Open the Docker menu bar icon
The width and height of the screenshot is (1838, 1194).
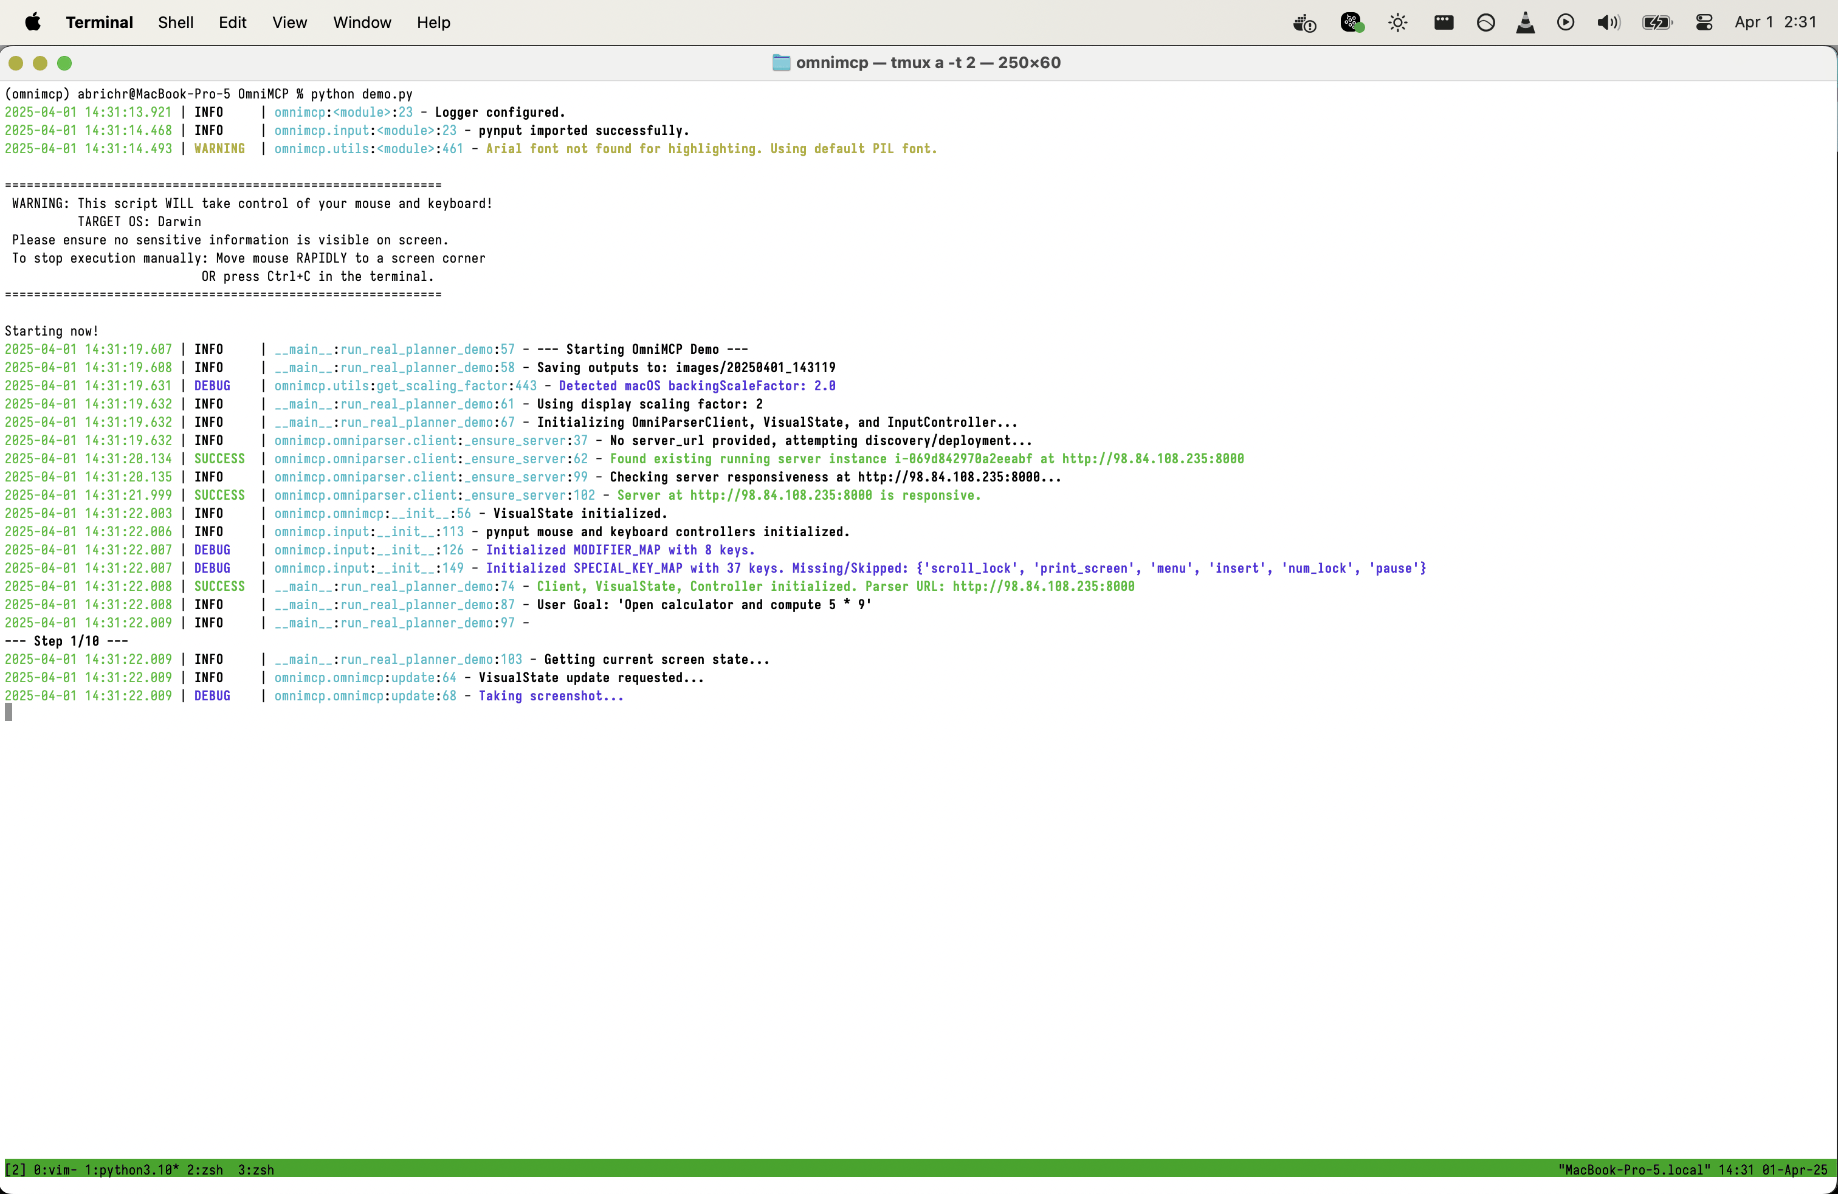pyautogui.click(x=1304, y=23)
